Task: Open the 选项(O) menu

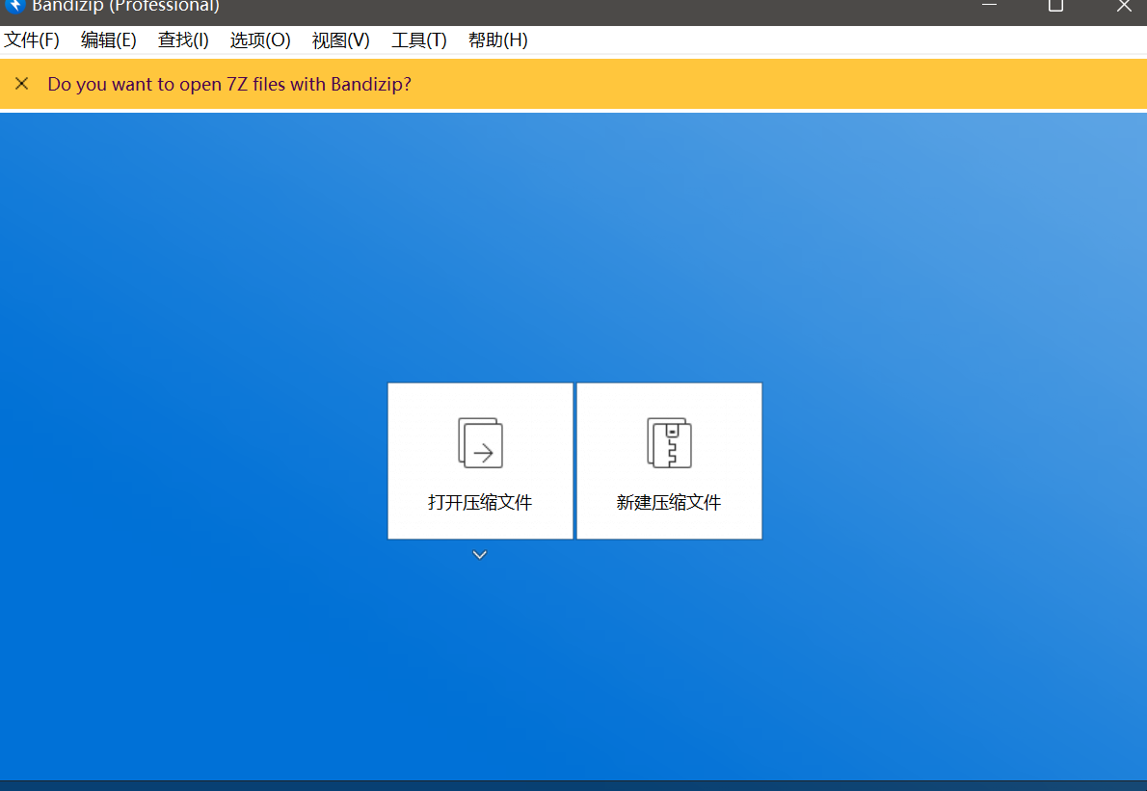Action: tap(259, 40)
